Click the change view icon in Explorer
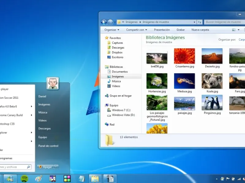The image size is (245, 183). [234, 30]
